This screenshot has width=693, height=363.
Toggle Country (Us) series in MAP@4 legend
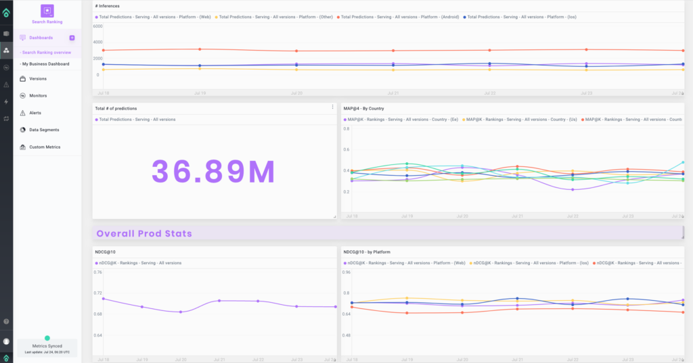click(x=519, y=119)
